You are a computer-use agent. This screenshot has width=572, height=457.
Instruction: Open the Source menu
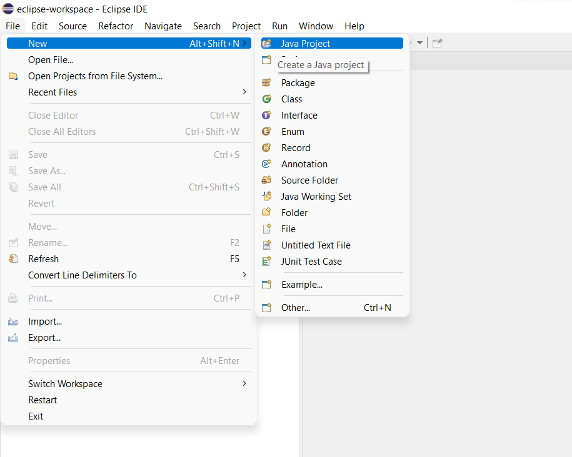[x=73, y=26]
